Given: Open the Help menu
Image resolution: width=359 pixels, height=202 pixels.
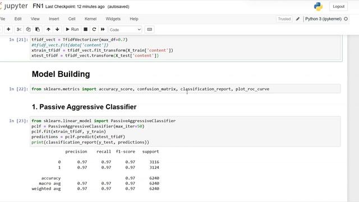Looking at the screenshot, I should pos(134,19).
